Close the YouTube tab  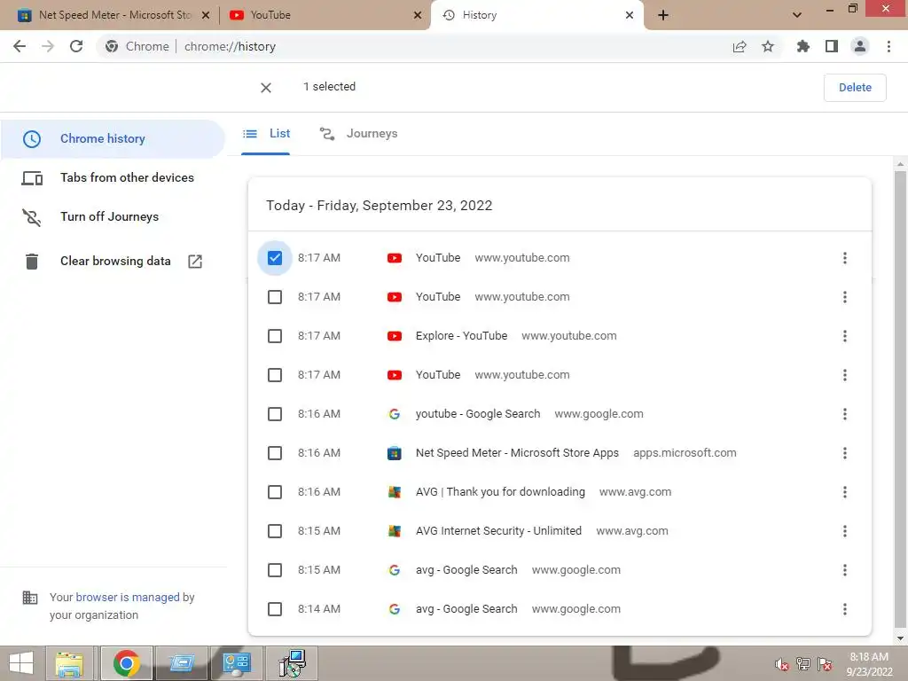pos(418,15)
